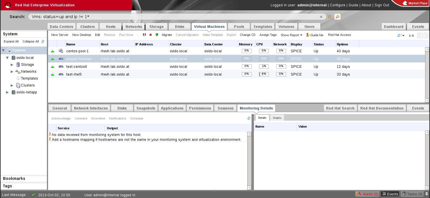Click the Market Place puzzle icon
This screenshot has height=198, width=430.
[x=405, y=3]
